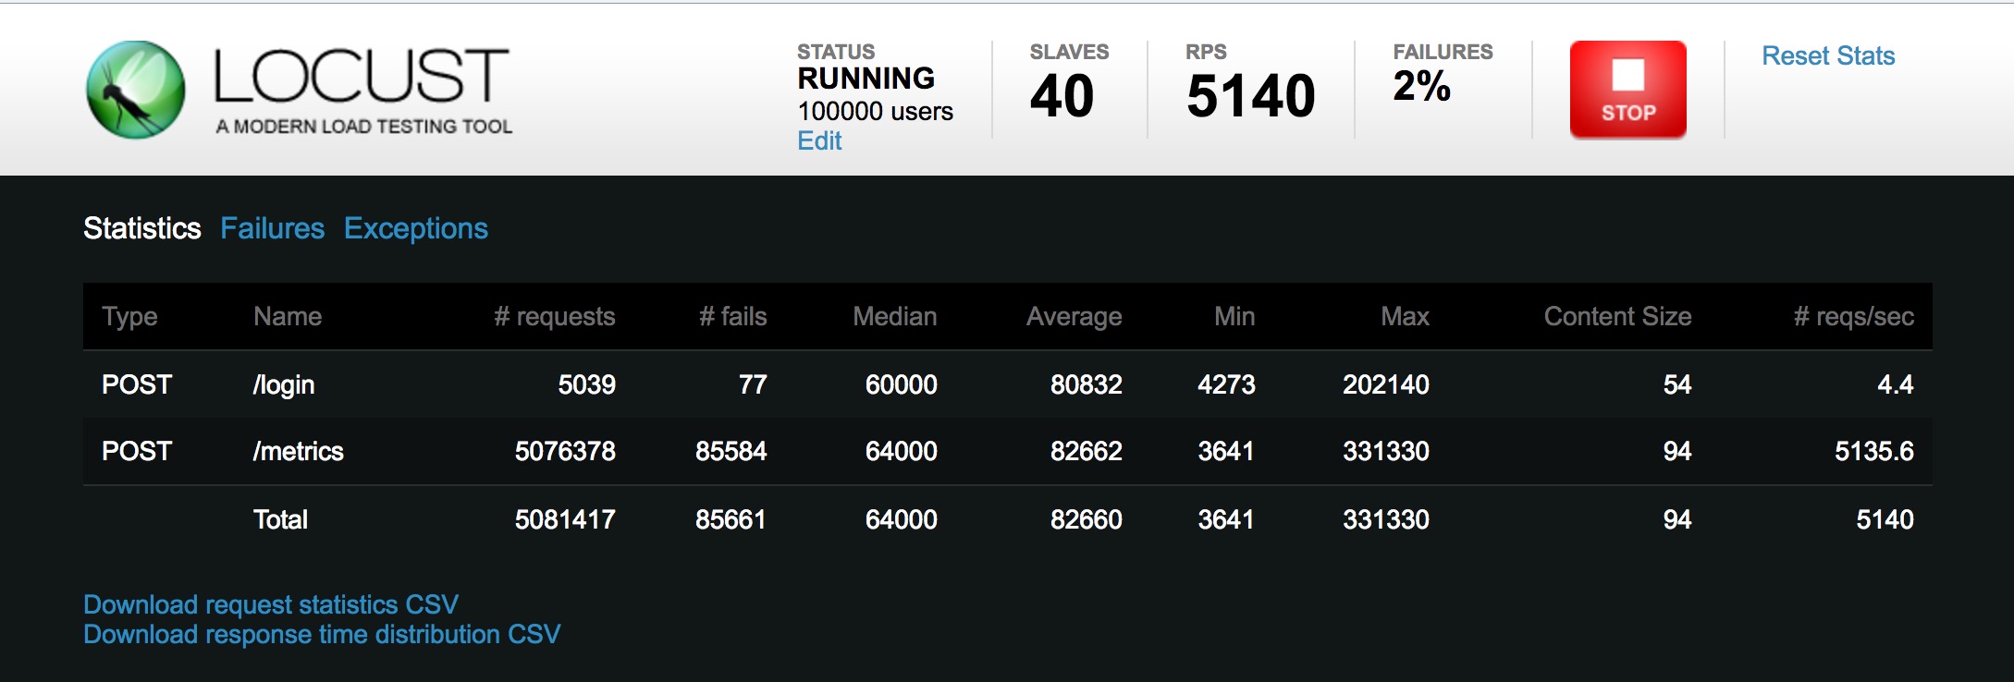The width and height of the screenshot is (2014, 682).
Task: Click the Edit link under user count
Action: click(x=819, y=141)
